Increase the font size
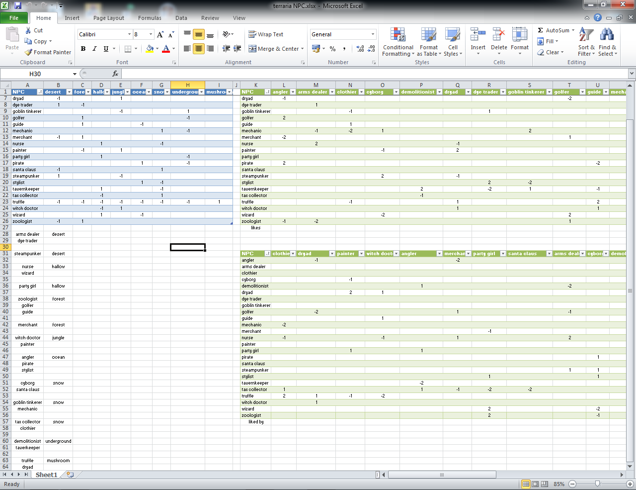 pyautogui.click(x=160, y=34)
